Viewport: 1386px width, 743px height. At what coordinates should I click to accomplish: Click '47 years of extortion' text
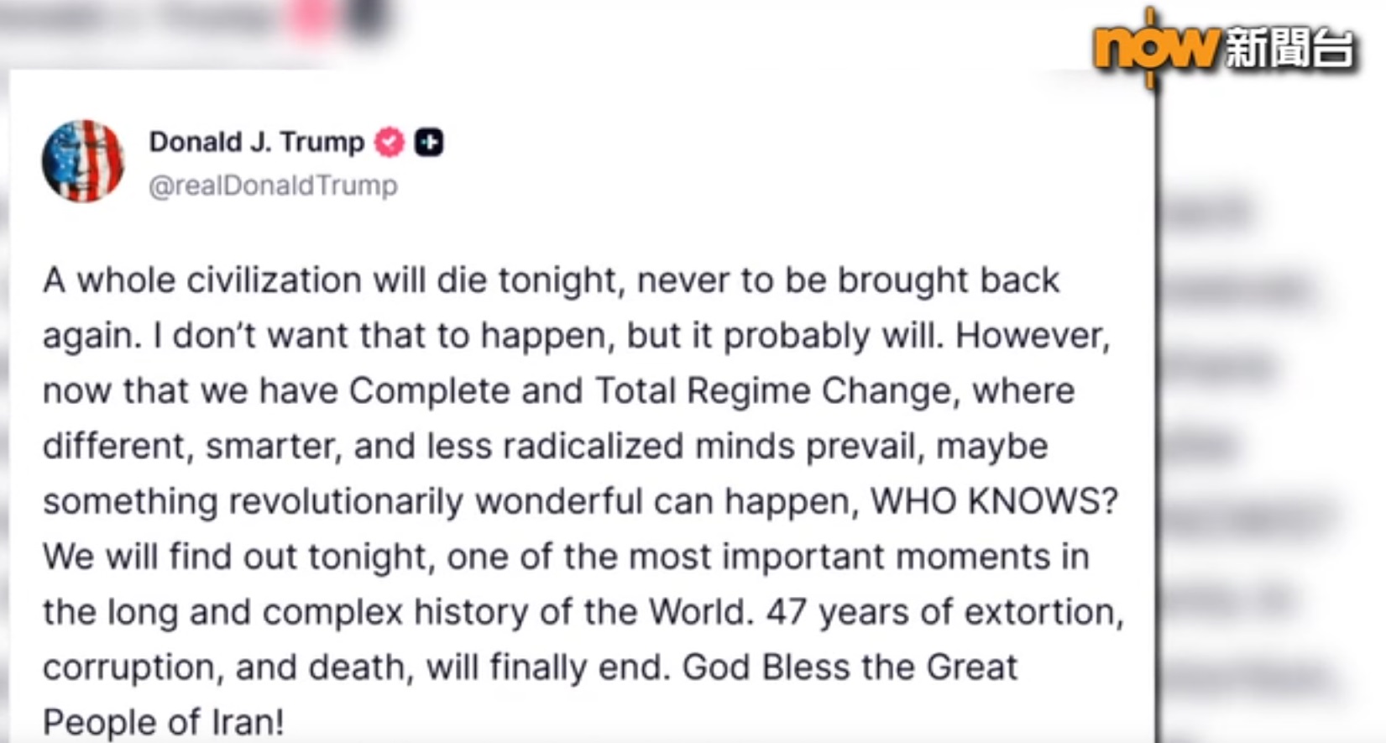tap(944, 612)
